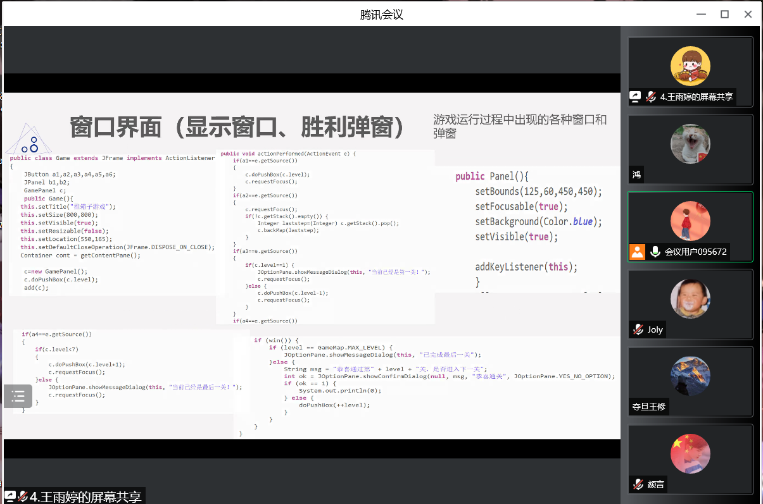Click the 腾讯会议 window title
Viewport: 763px width, 504px height.
pos(381,14)
